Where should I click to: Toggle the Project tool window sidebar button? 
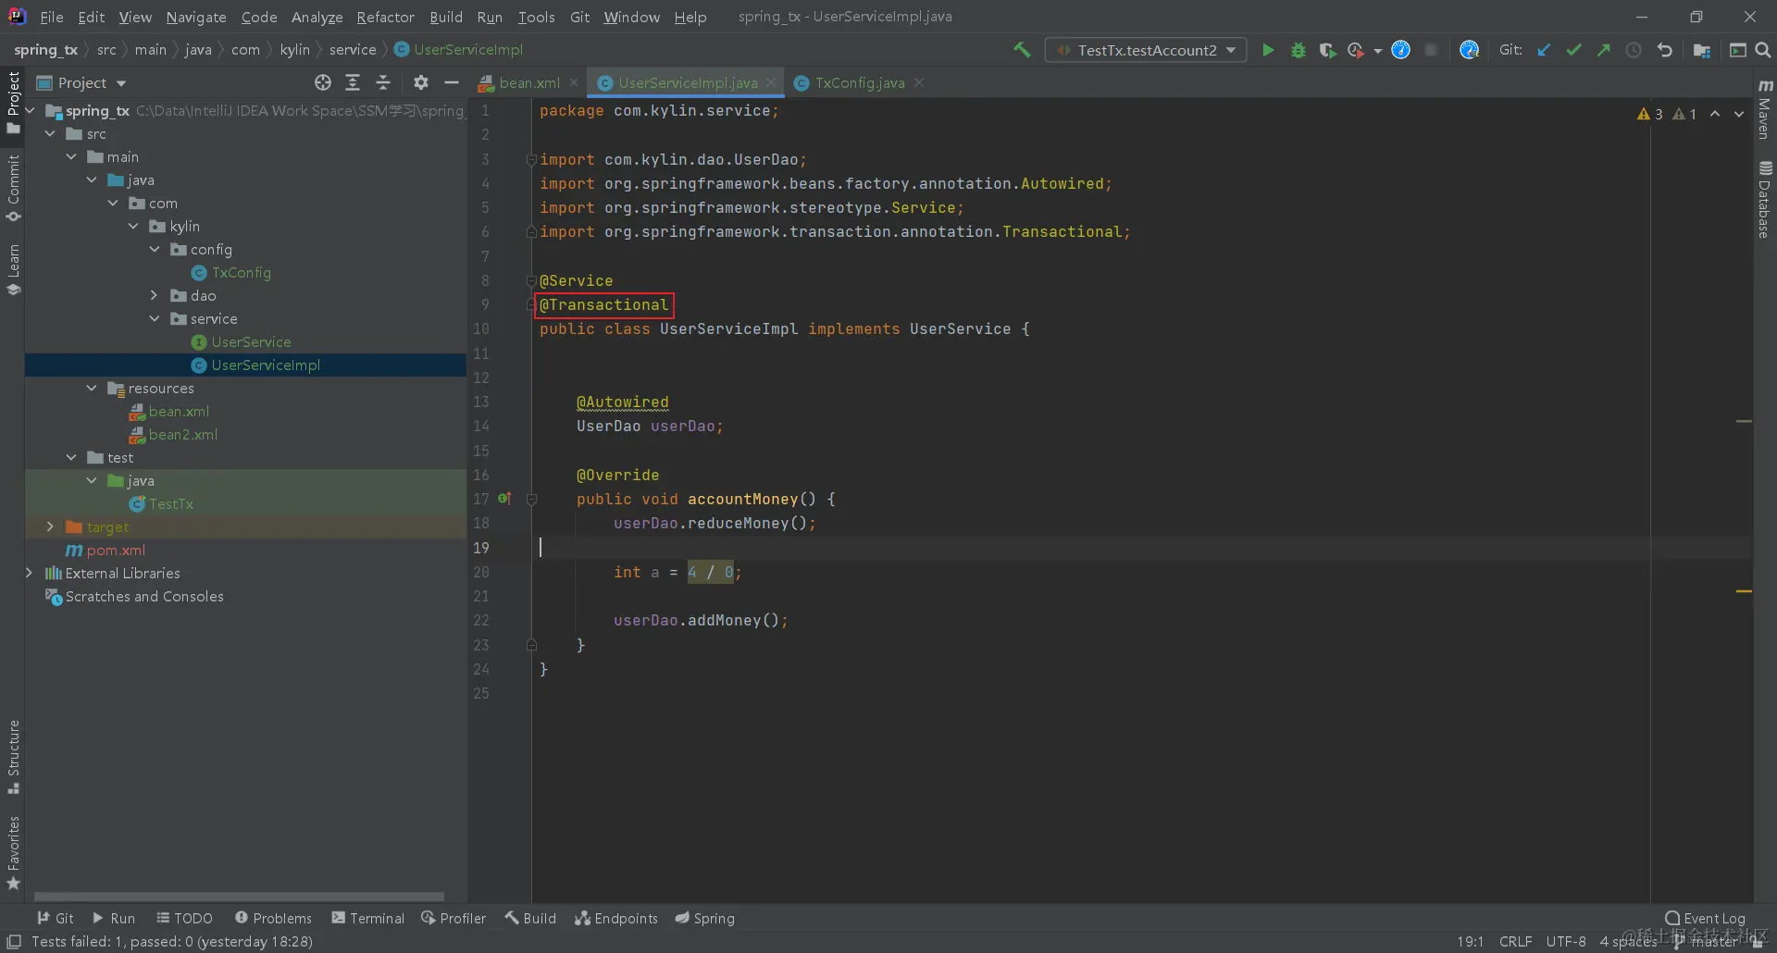(x=13, y=102)
